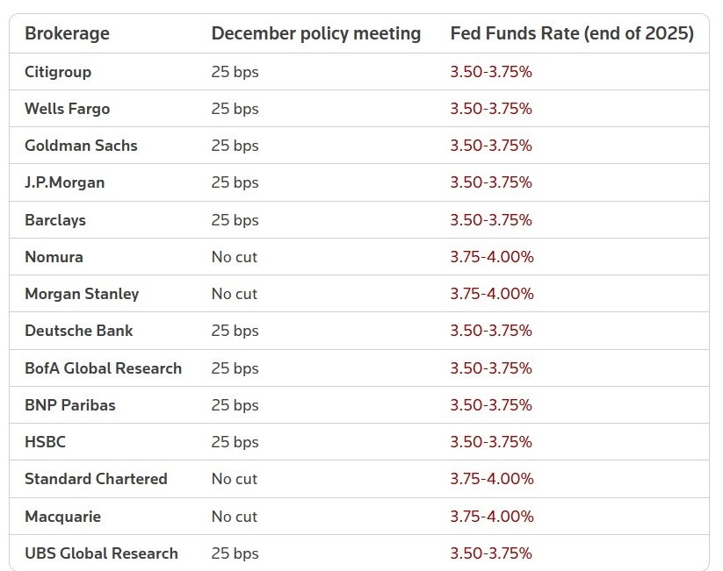Select the UBS Global Research row label
The height and width of the screenshot is (571, 723).
pos(101,553)
